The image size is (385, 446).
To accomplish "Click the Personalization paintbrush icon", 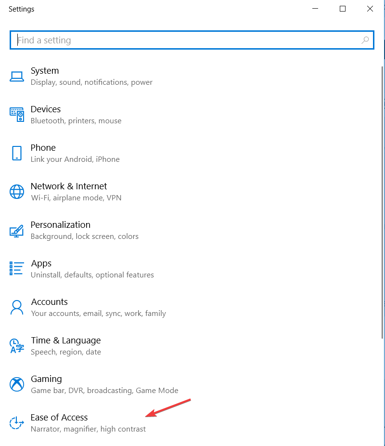I will pos(17,231).
